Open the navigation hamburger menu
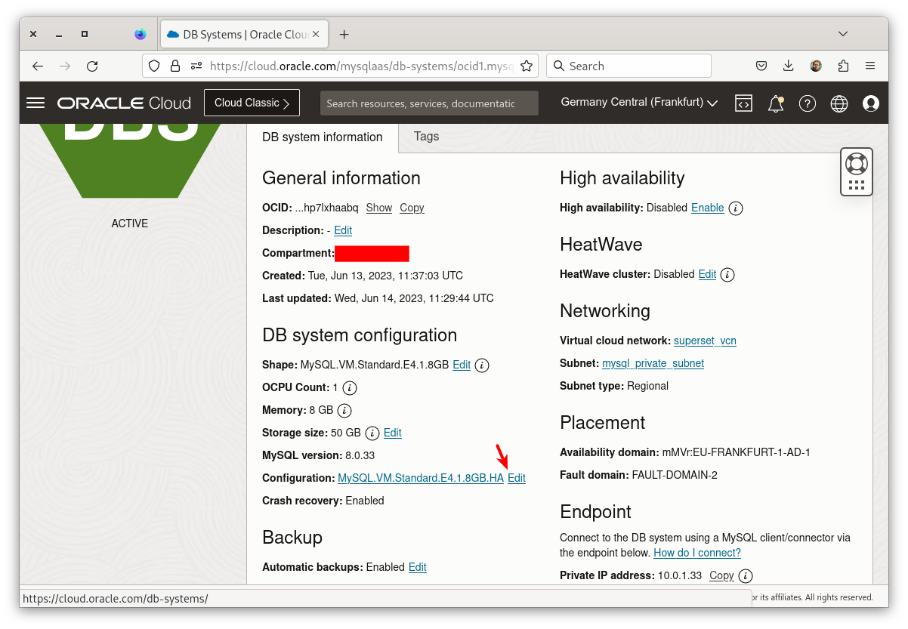This screenshot has width=908, height=629. point(35,103)
